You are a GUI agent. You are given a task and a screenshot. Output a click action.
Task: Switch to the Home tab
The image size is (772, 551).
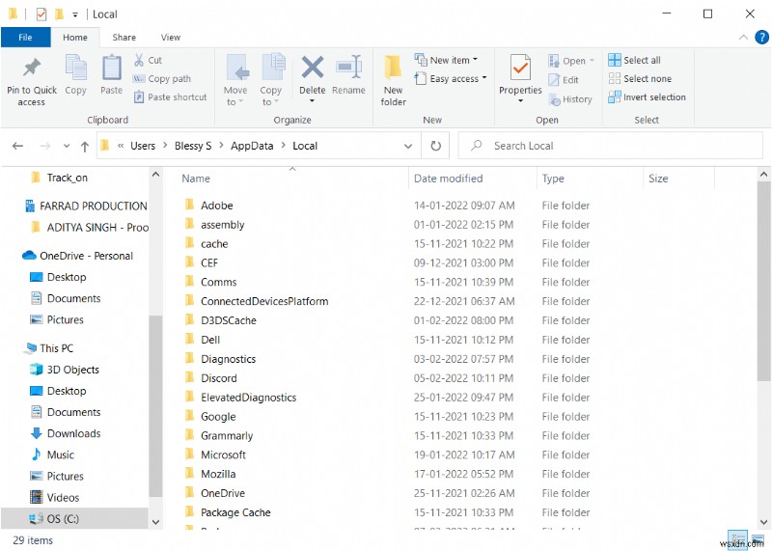75,38
